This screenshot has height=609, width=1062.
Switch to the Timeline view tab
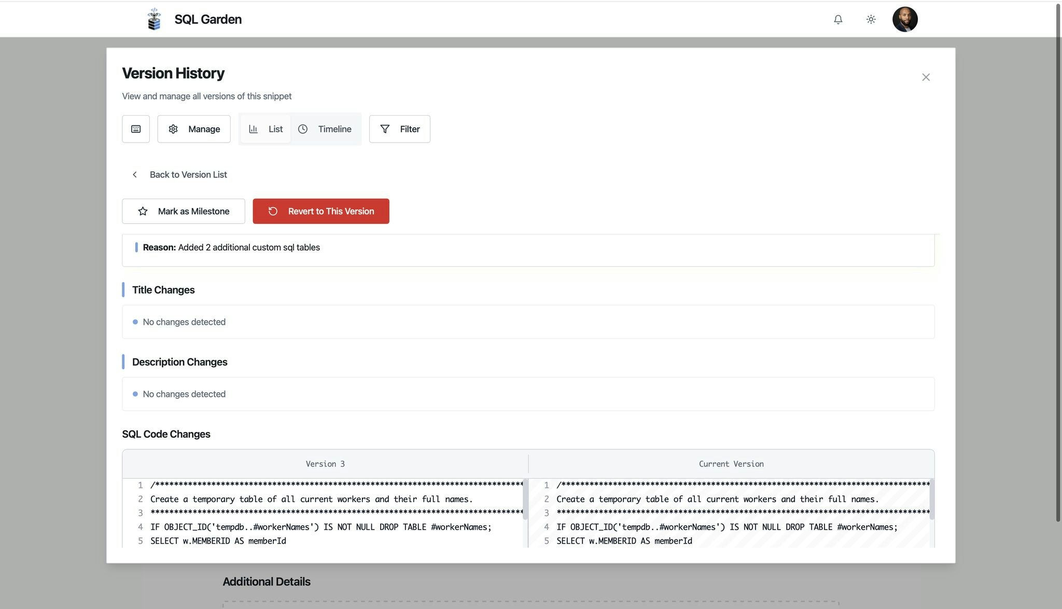pos(325,129)
